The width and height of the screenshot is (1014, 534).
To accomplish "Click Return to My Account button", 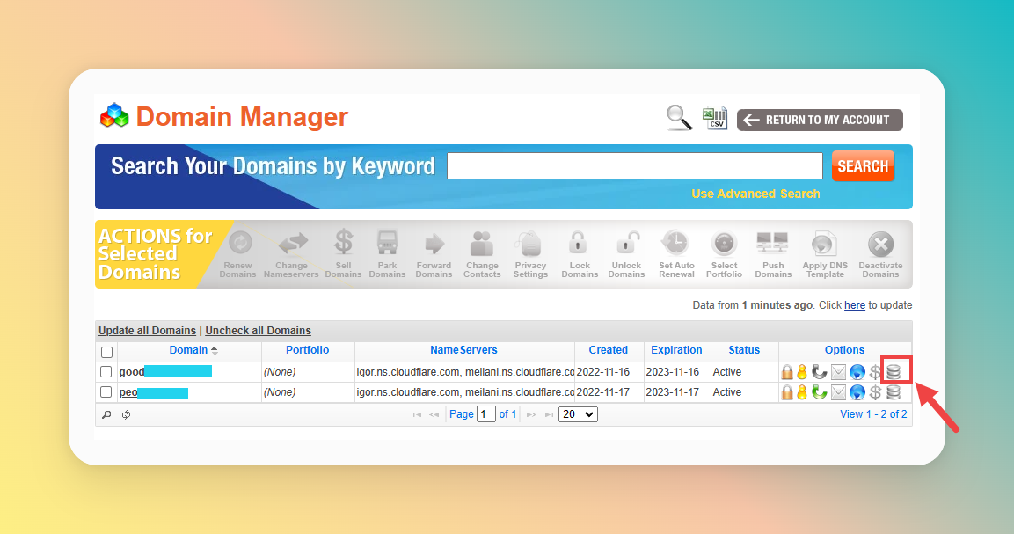I will (x=820, y=120).
